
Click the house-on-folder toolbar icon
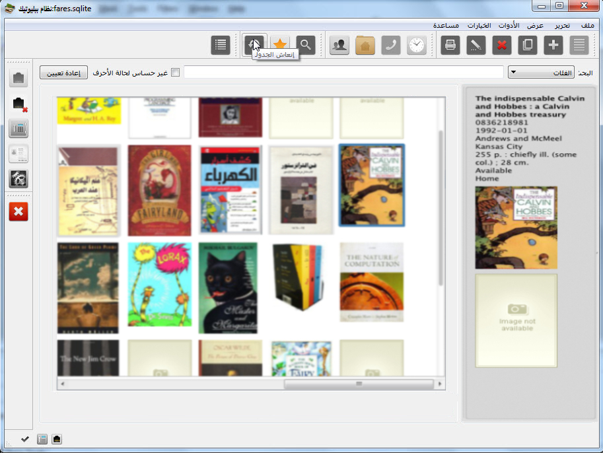pos(365,45)
